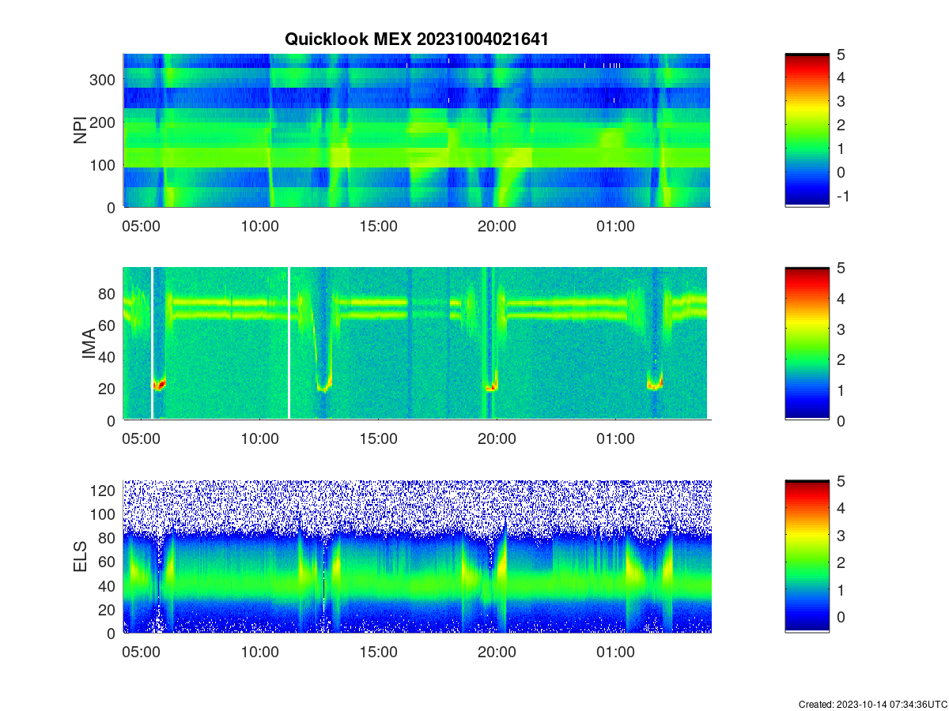Click the 80 tick on ELS y-axis
Screen dimensions: 949x711
108,538
